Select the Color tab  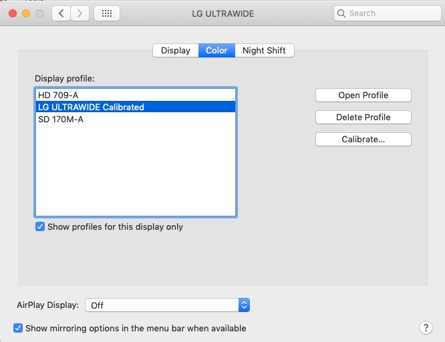point(216,51)
